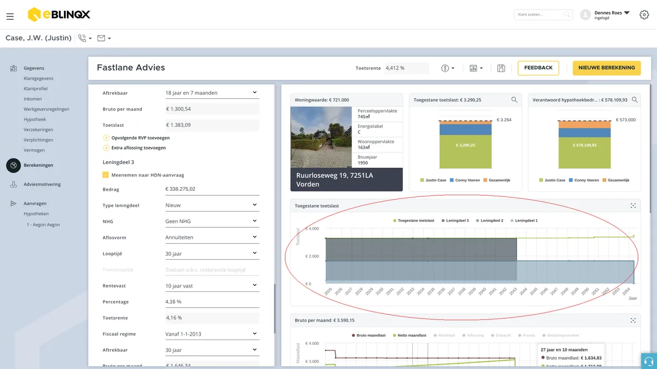This screenshot has height=369, width=657.
Task: Click the Bedrag amount input field
Action: 212,189
